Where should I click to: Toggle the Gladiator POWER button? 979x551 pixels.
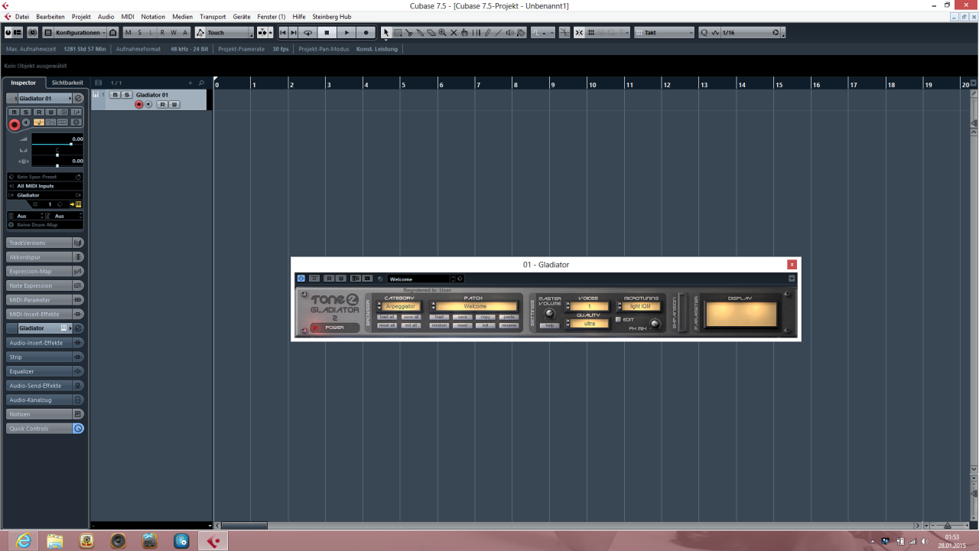[x=335, y=328]
